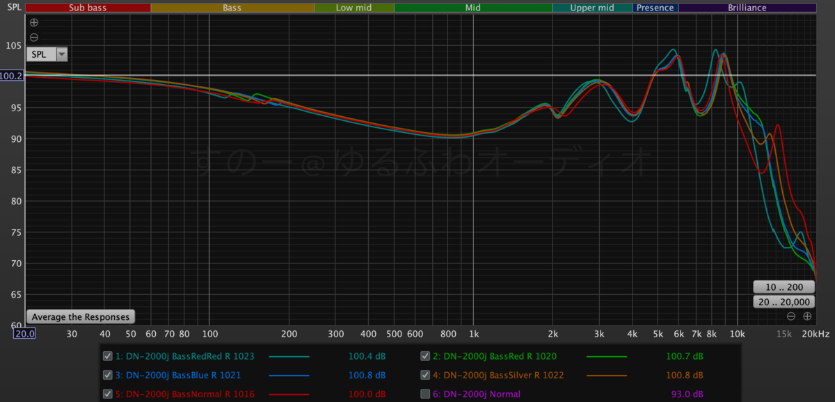Hide the DN-2000j BassSilver R 1022 trace
This screenshot has height=402, width=835.
pyautogui.click(x=425, y=376)
